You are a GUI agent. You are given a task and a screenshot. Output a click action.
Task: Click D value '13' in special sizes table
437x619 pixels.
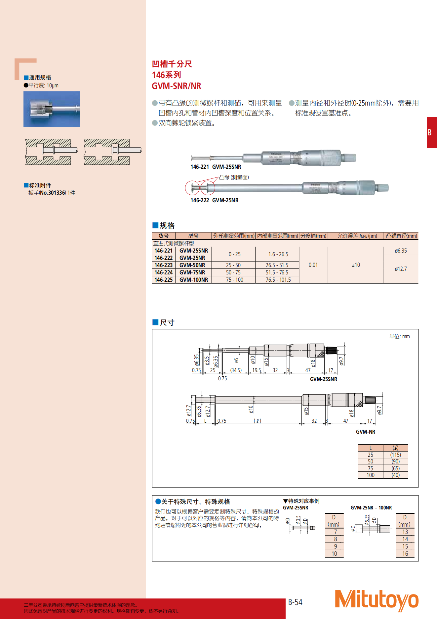click(405, 532)
